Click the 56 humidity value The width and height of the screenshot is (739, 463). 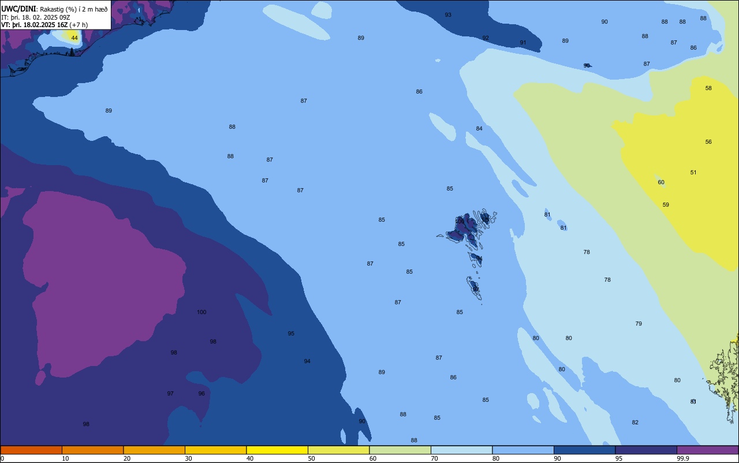tap(708, 141)
